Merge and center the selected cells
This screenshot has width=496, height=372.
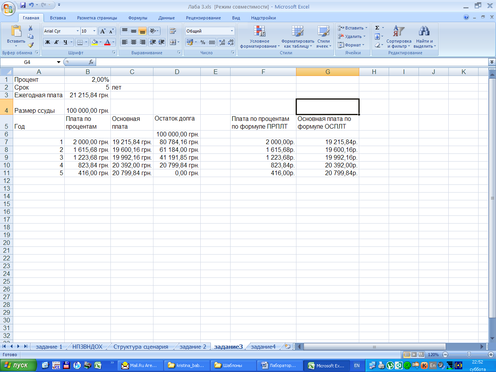173,42
